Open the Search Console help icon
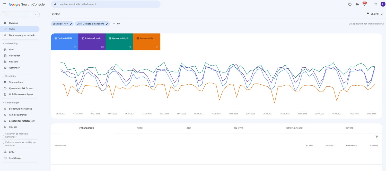386x171 pixels. (350, 4)
